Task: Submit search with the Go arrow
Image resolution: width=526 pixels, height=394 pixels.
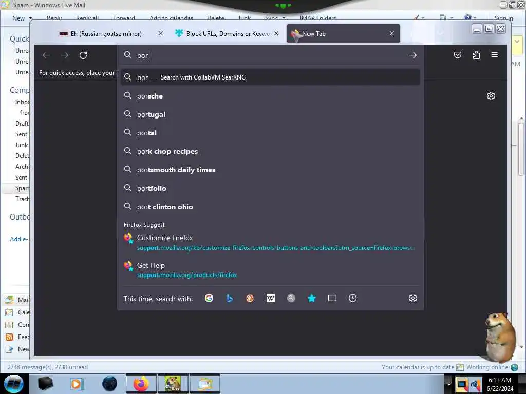Action: [413, 55]
